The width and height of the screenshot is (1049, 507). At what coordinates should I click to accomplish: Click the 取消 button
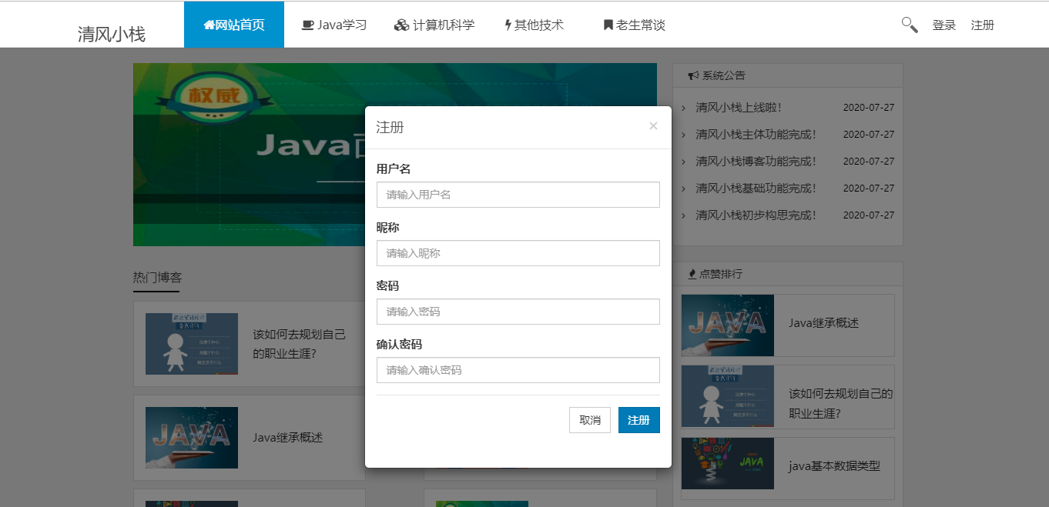tap(590, 420)
